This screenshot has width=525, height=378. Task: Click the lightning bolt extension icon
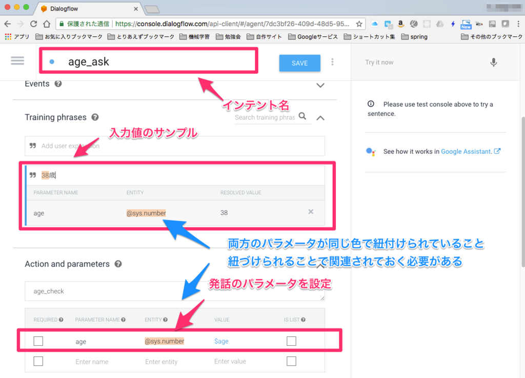(453, 24)
